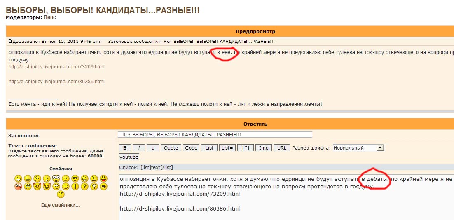This screenshot has width=454, height=220.
Task: Insert the light bulb idea smiley
Action: coord(94,187)
